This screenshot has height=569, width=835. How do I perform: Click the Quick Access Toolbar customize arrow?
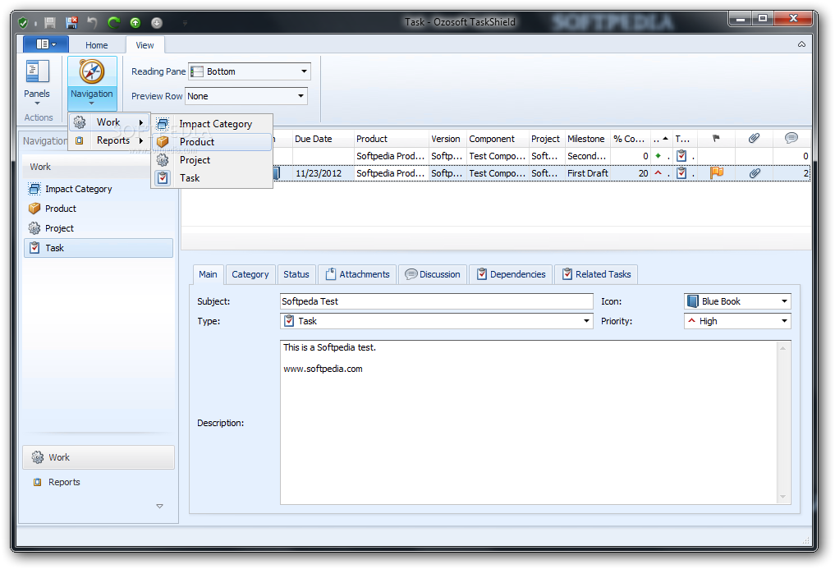point(185,23)
